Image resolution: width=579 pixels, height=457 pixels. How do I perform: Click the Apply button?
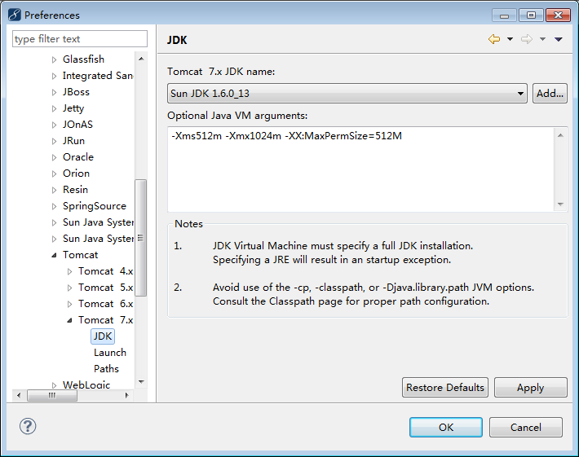pyautogui.click(x=531, y=387)
